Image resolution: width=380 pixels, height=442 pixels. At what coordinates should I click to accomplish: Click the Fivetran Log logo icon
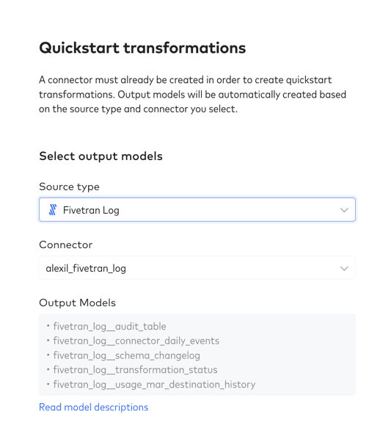pos(52,210)
